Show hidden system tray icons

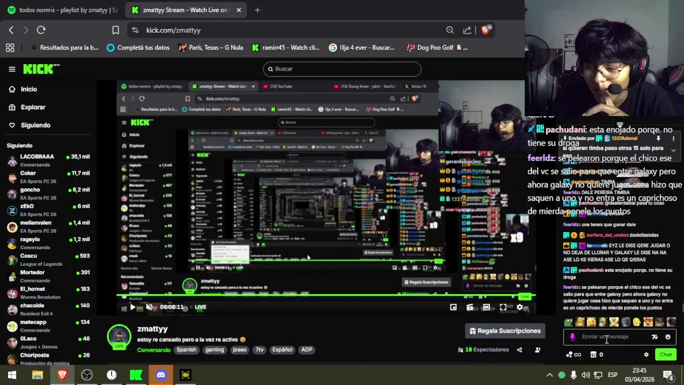tap(549, 375)
